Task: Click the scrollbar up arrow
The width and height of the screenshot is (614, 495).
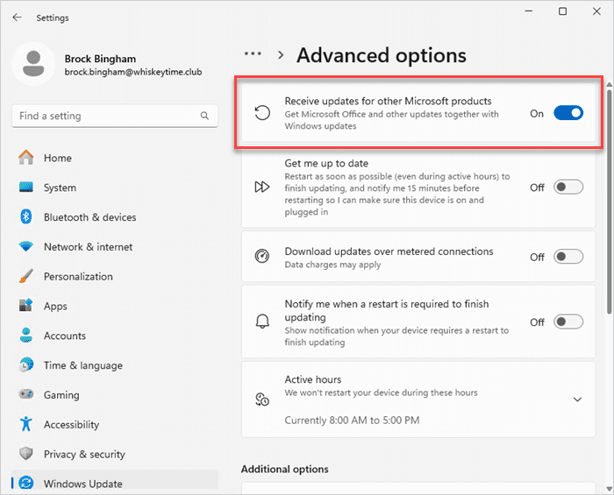Action: [609, 84]
